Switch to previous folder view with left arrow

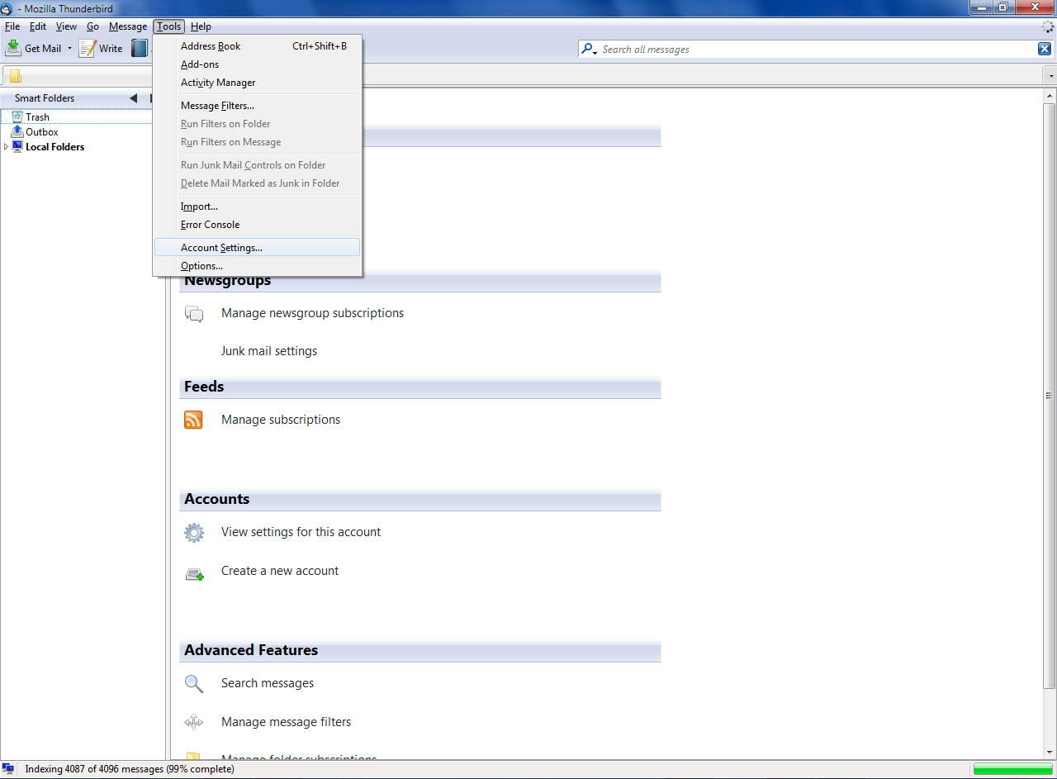point(134,98)
